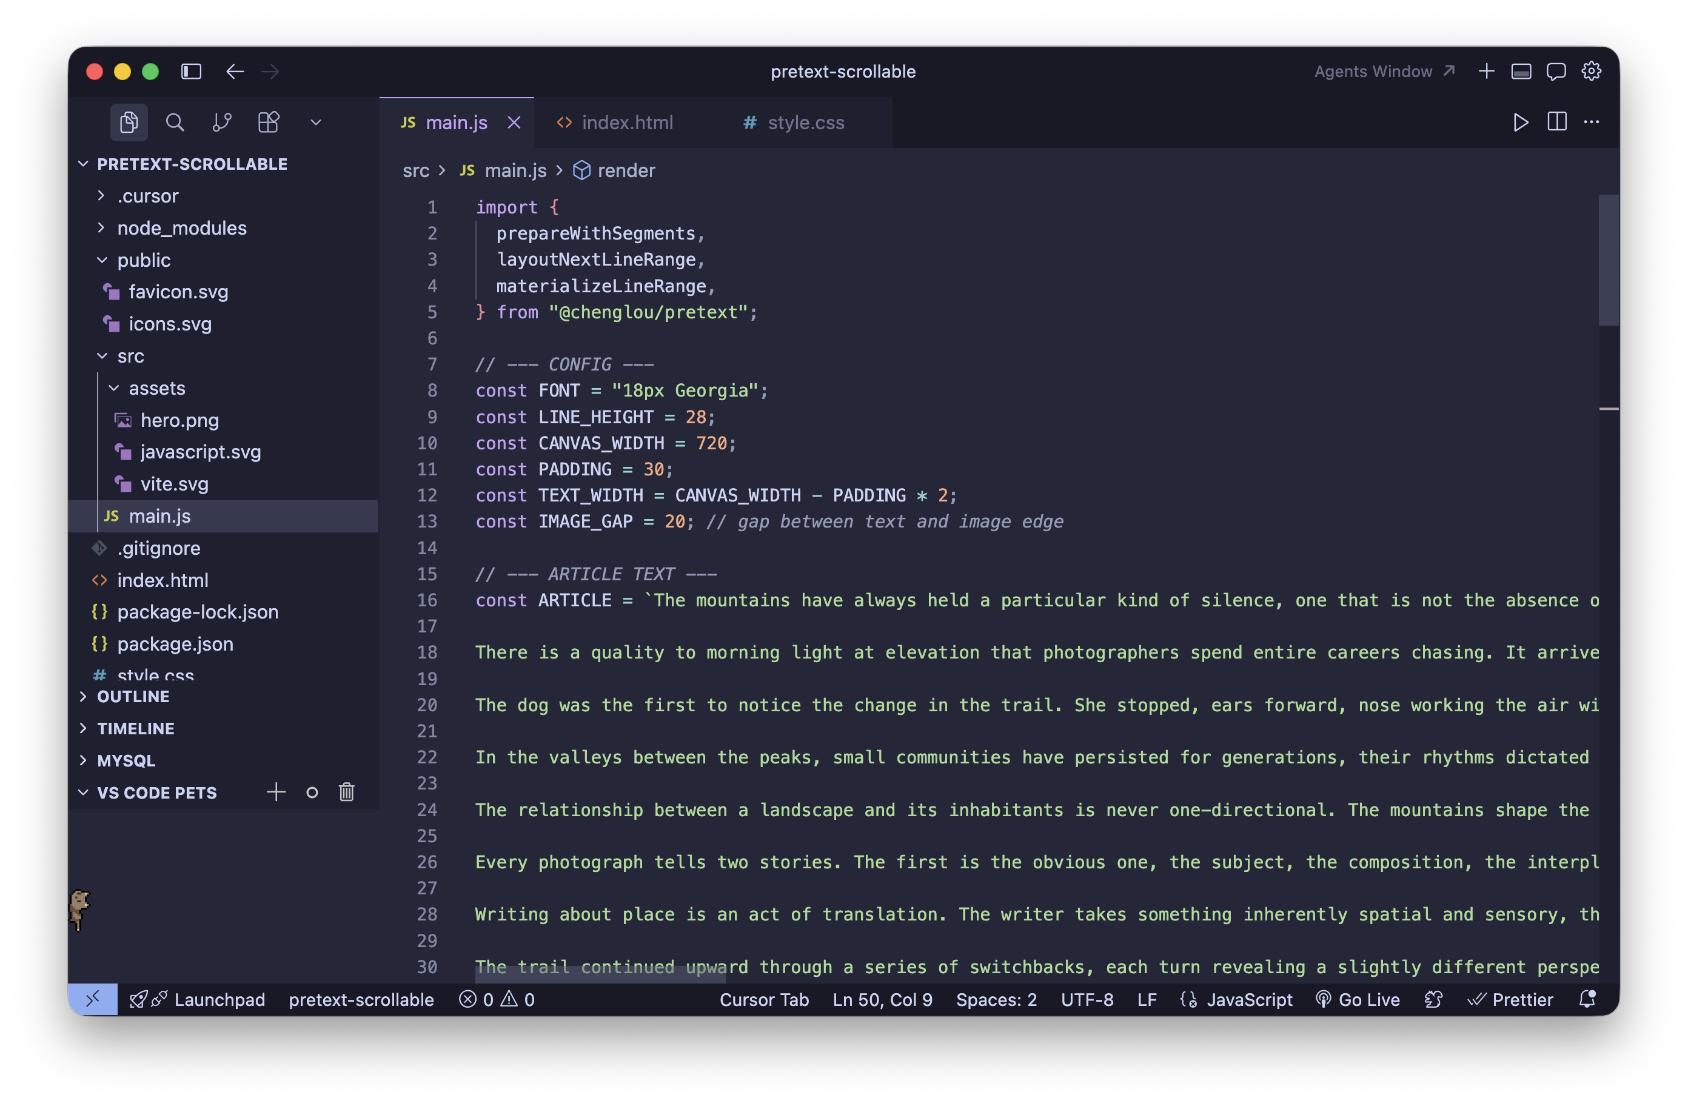The width and height of the screenshot is (1688, 1106).
Task: Click src in the breadcrumb
Action: point(415,170)
